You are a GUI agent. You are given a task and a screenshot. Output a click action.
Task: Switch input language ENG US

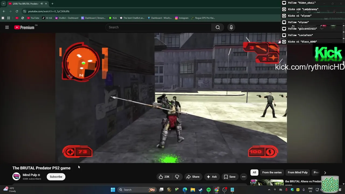coord(310,190)
